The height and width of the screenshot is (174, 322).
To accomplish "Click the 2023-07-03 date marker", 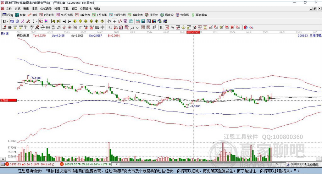I will [x=193, y=32].
